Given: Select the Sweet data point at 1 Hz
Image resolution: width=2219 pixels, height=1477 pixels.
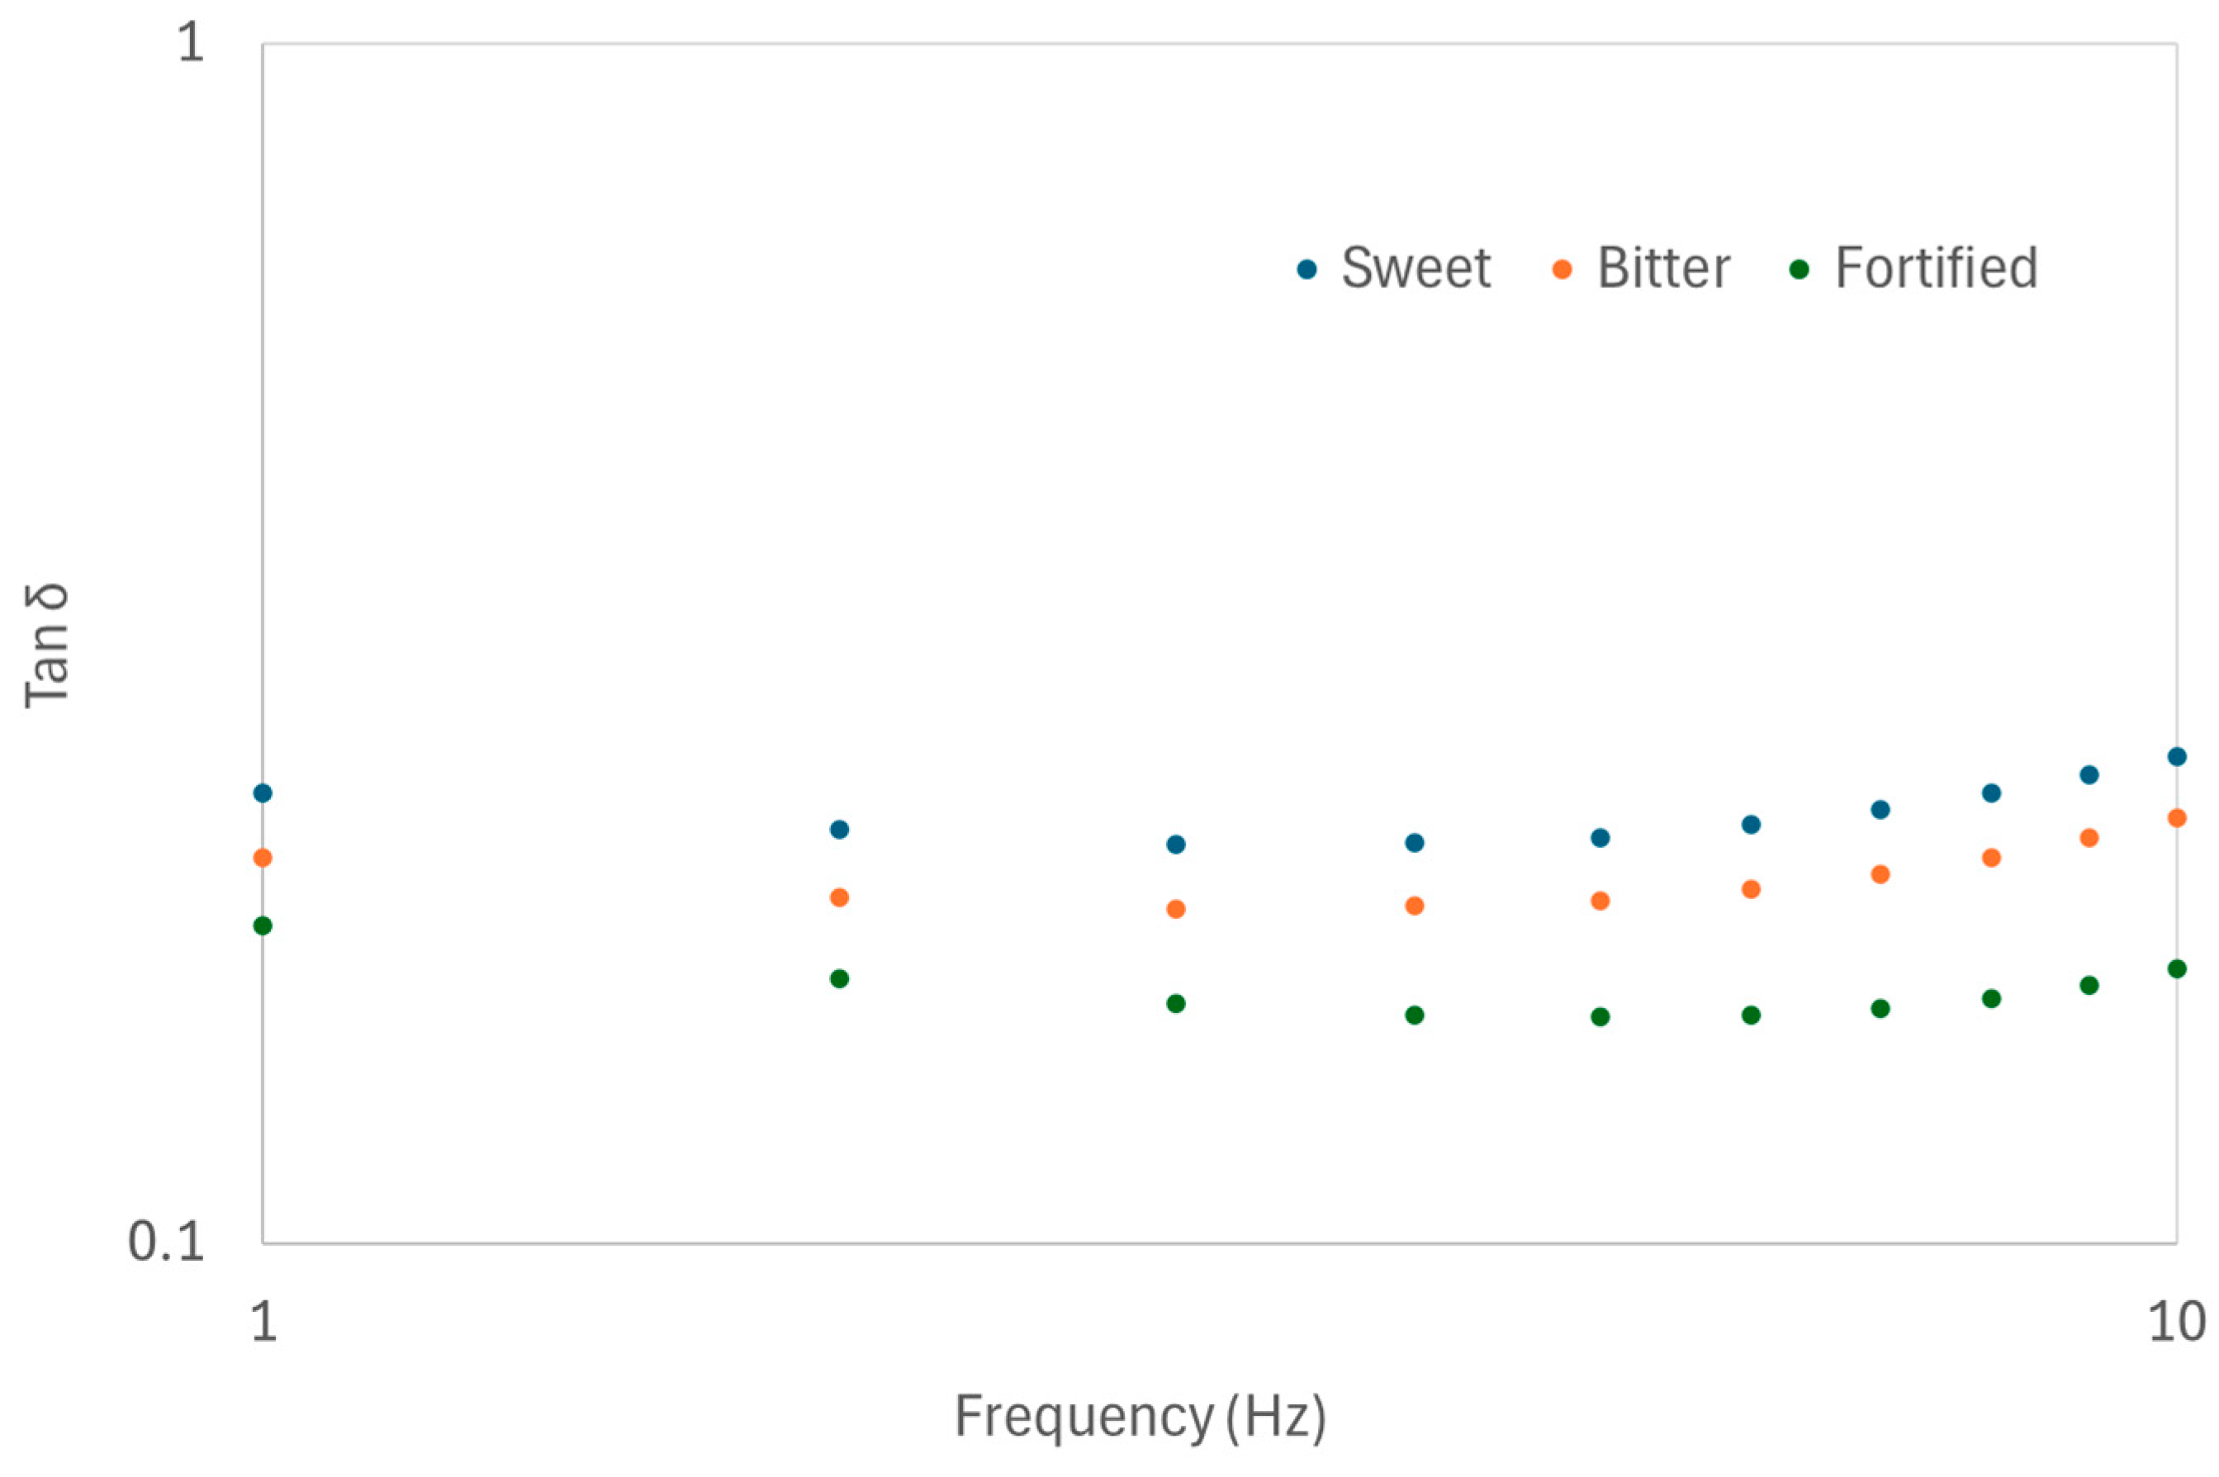Looking at the screenshot, I should coord(263,793).
